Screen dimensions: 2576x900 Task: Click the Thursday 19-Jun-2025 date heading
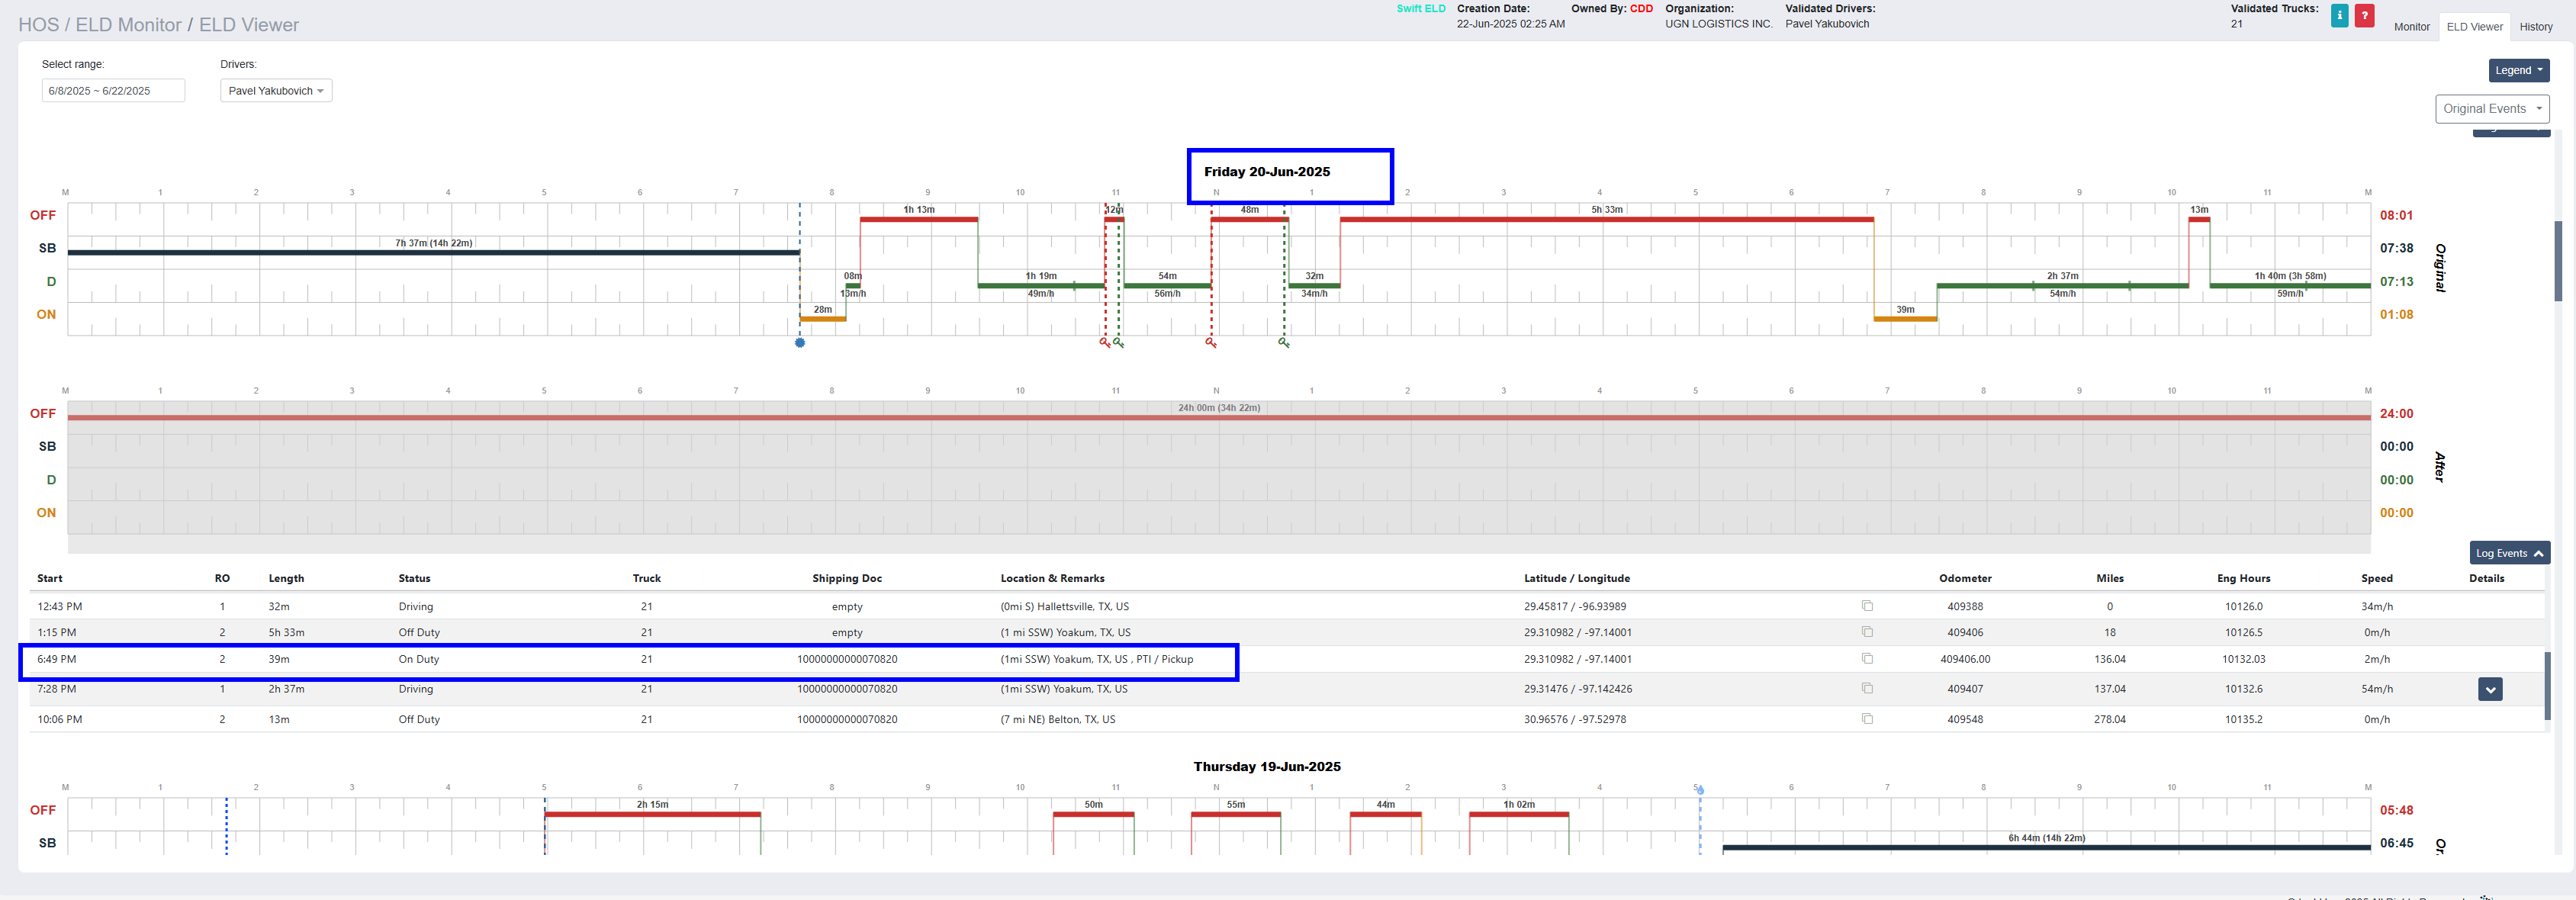point(1267,767)
